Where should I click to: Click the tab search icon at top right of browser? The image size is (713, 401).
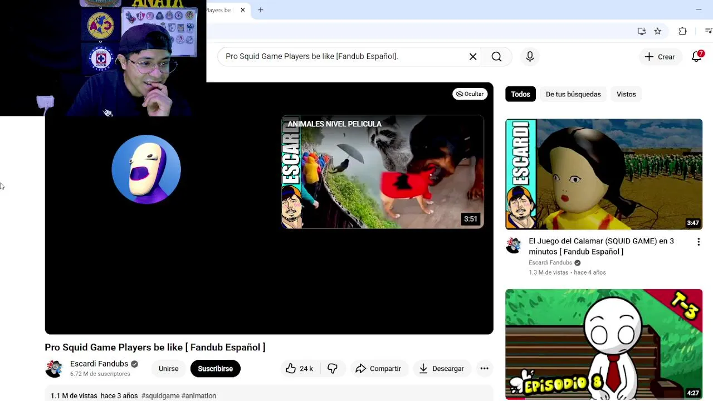tap(709, 31)
